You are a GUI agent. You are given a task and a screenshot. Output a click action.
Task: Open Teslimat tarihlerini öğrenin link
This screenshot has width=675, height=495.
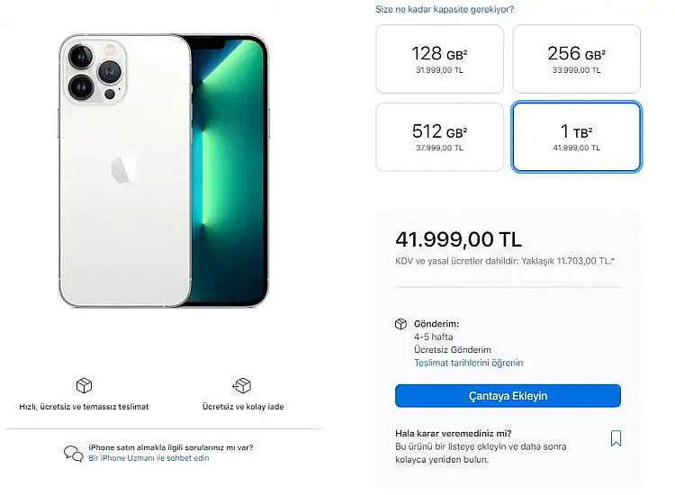pos(468,363)
